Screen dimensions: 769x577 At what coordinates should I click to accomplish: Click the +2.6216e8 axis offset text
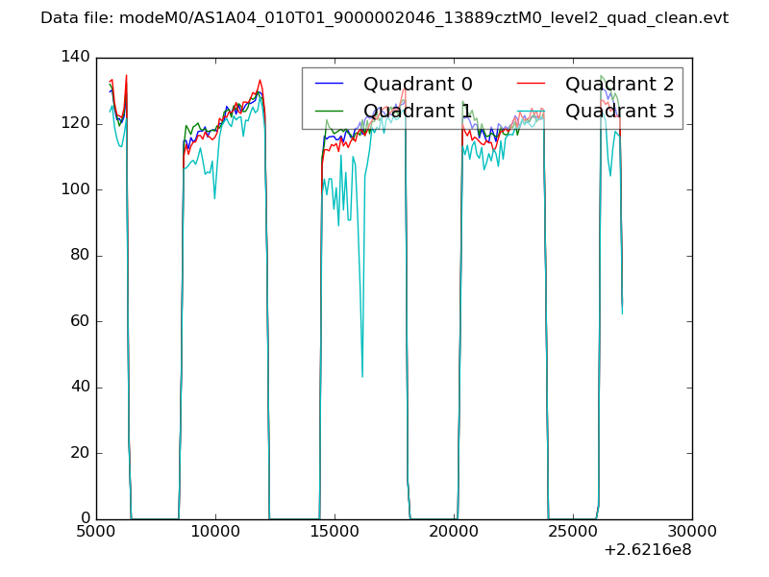(x=647, y=551)
